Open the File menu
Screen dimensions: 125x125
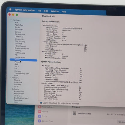coord(39,11)
